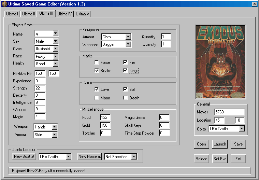Click the Experience input field
259x180 pixels.
[40, 81]
